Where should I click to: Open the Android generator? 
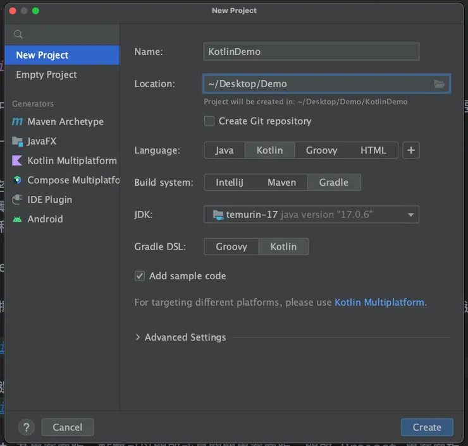62,219
